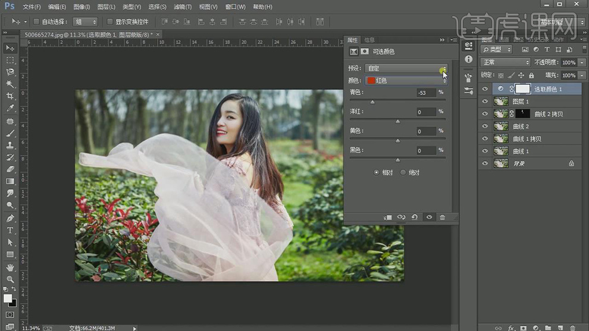Select the Lasso tool

[x=10, y=72]
